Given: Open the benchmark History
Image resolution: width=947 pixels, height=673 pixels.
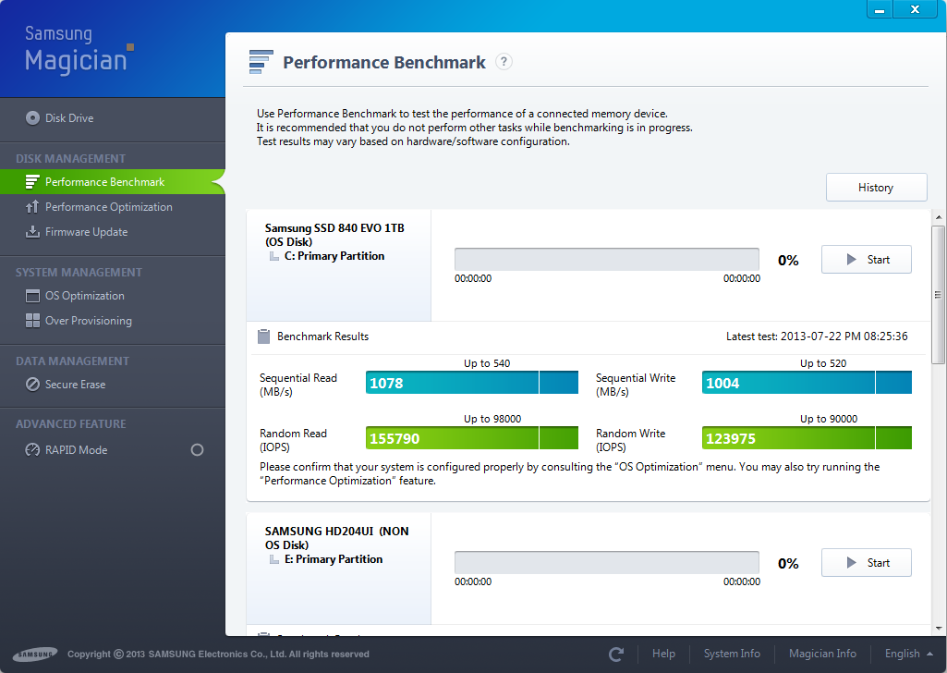Looking at the screenshot, I should tap(876, 188).
